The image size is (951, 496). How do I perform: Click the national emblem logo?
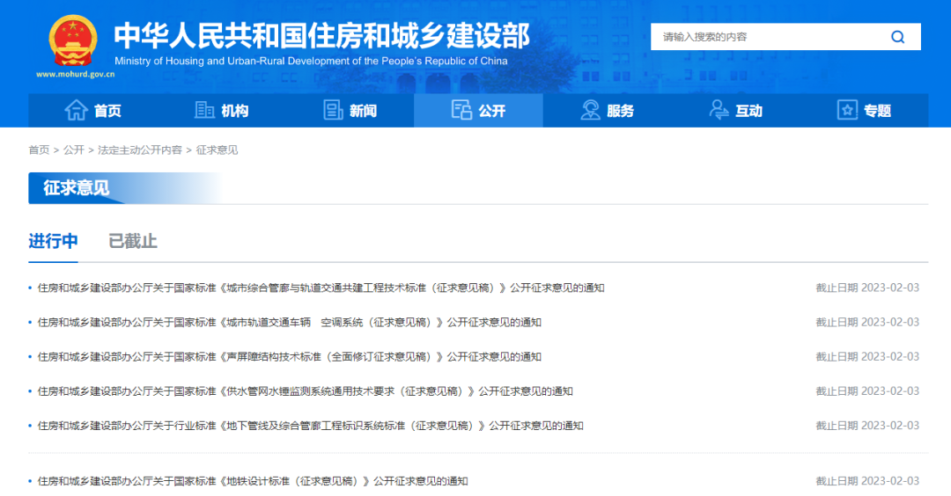tap(73, 41)
